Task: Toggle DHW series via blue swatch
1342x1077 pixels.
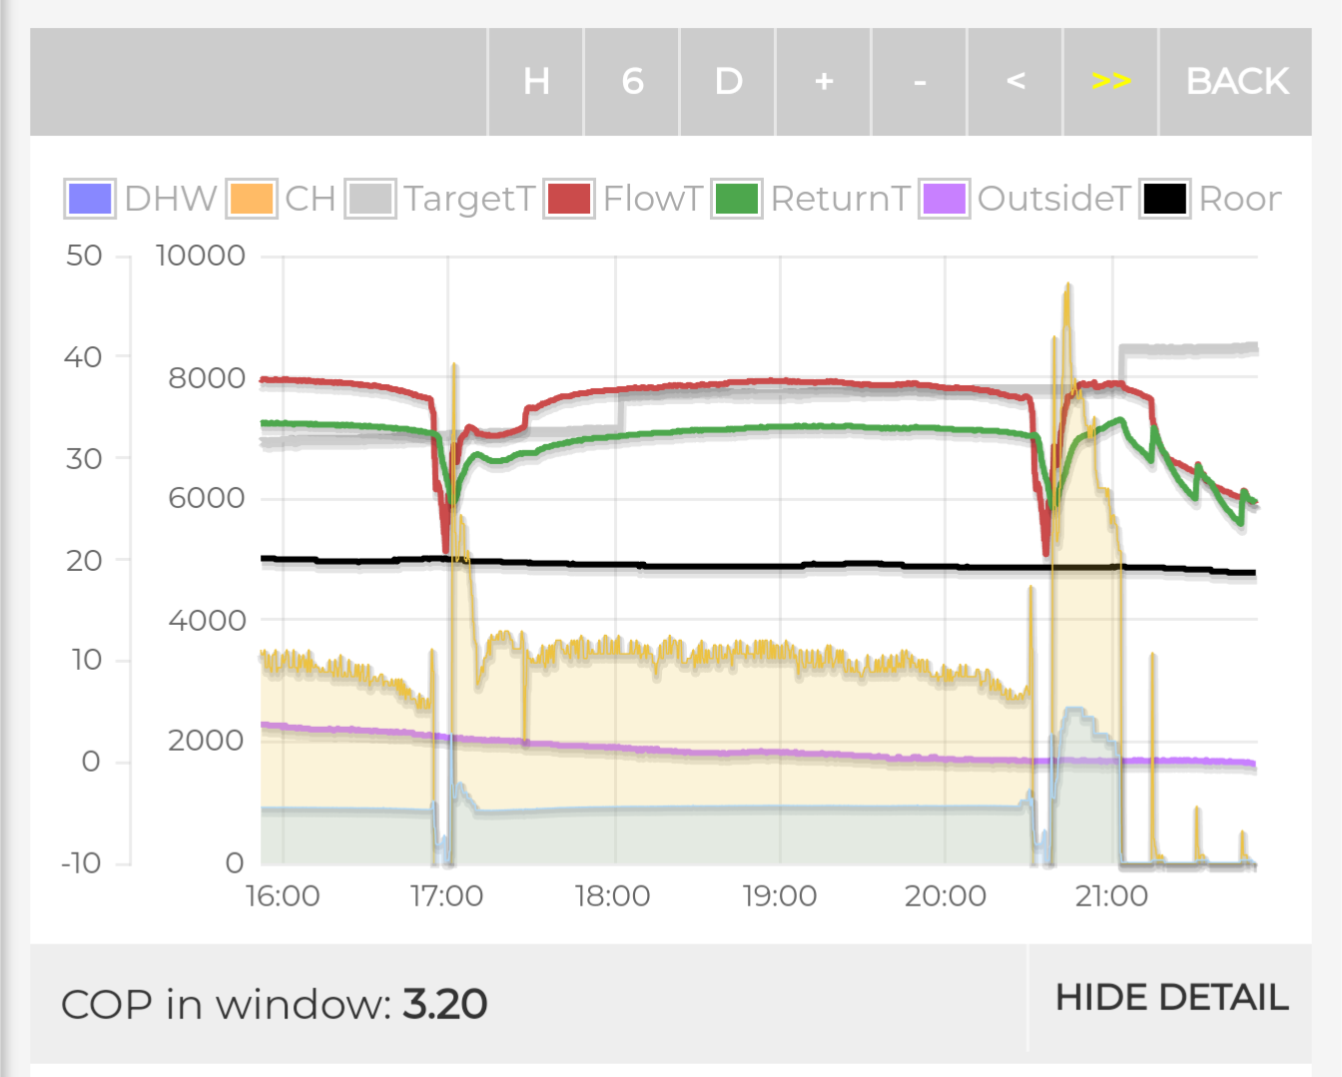Action: (89, 199)
